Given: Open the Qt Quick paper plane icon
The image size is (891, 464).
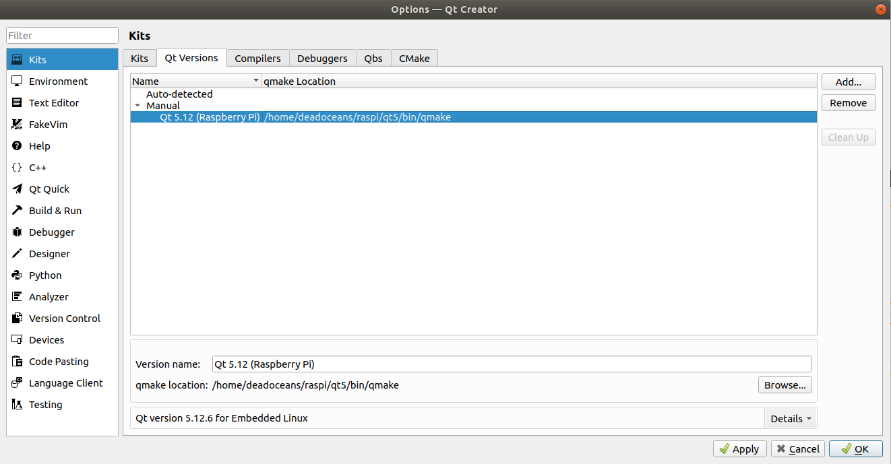Looking at the screenshot, I should [x=17, y=189].
